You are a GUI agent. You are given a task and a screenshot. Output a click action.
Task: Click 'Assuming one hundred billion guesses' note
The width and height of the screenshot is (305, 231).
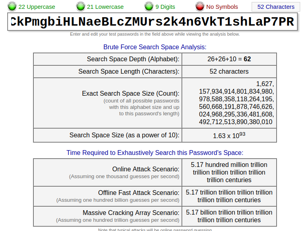(x=118, y=200)
